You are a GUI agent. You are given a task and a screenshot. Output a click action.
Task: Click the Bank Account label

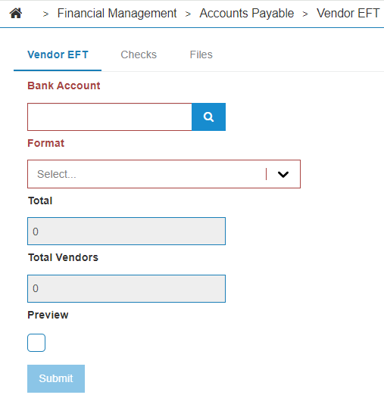click(x=64, y=86)
